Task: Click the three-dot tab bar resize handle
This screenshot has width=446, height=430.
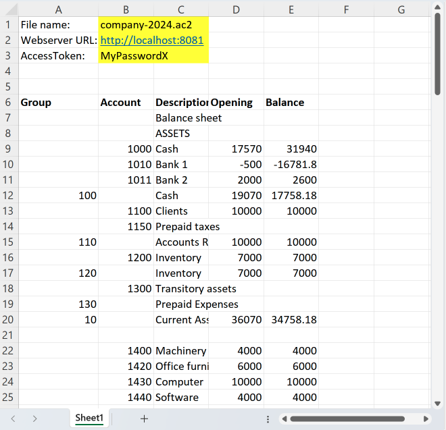Action: point(268,419)
